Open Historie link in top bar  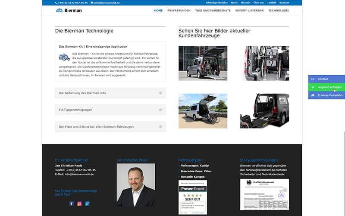coord(245,3)
